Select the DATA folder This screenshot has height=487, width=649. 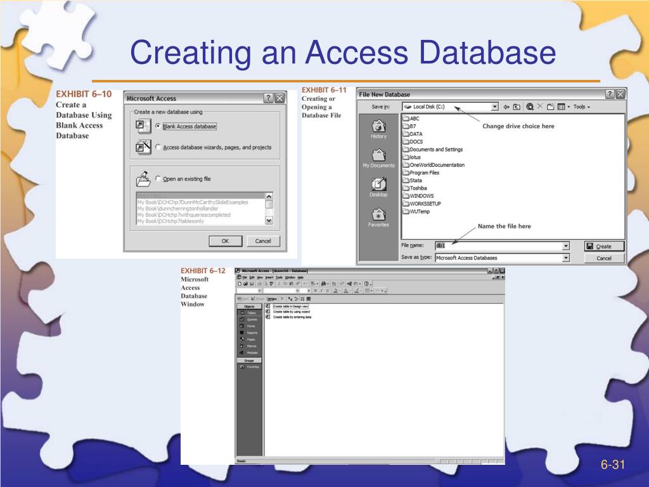[x=413, y=134]
